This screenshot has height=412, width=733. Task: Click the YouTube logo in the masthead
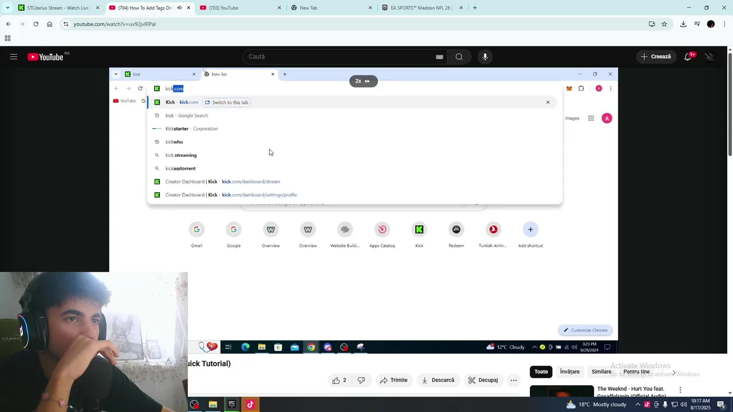45,57
